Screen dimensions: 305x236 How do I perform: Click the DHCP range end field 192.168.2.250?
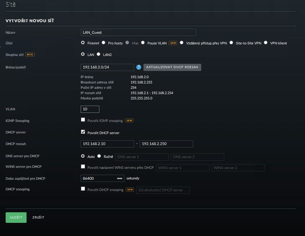point(166,144)
